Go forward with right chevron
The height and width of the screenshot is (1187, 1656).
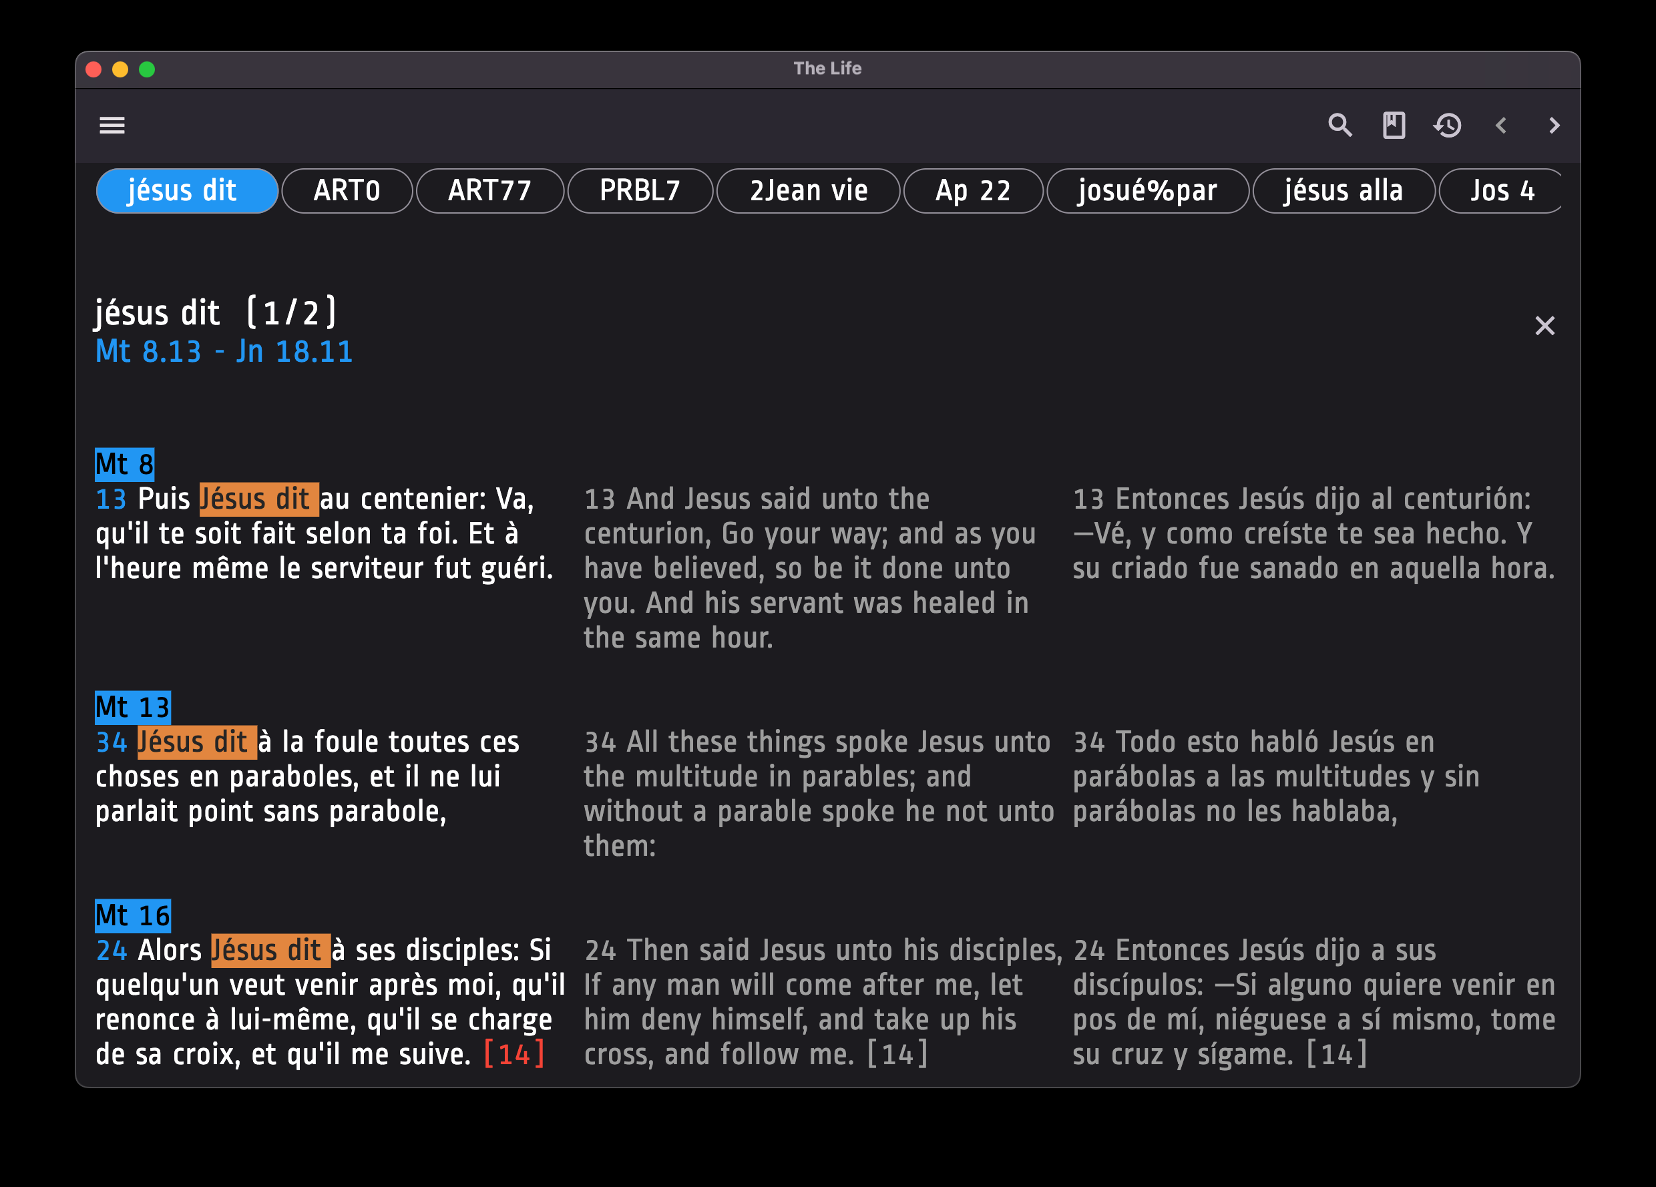coord(1555,126)
